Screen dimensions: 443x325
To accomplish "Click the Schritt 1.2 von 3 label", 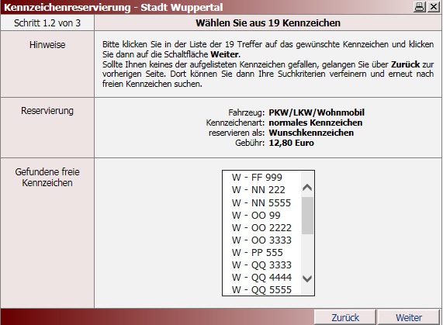I will pos(47,22).
